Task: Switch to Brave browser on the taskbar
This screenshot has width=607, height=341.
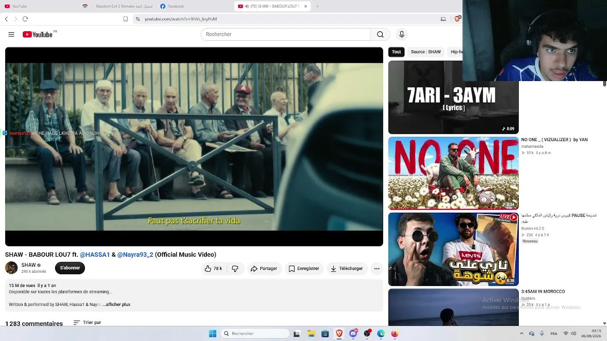Action: click(x=339, y=333)
